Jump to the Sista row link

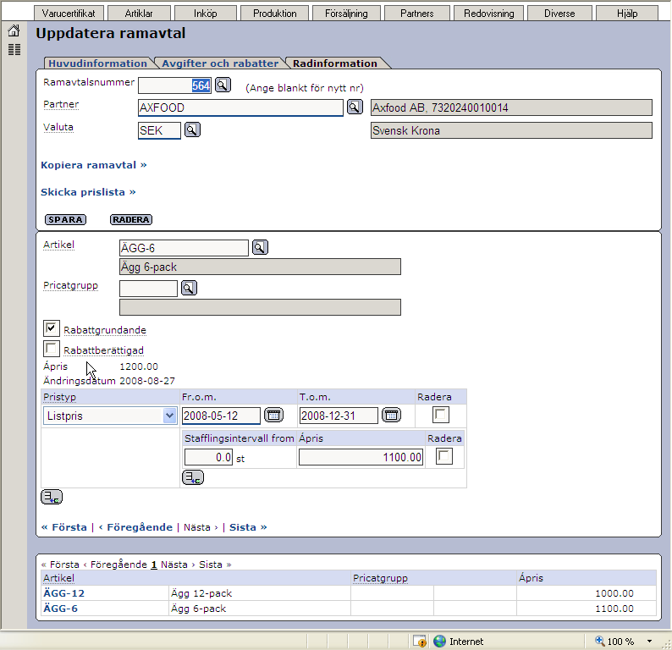(248, 527)
